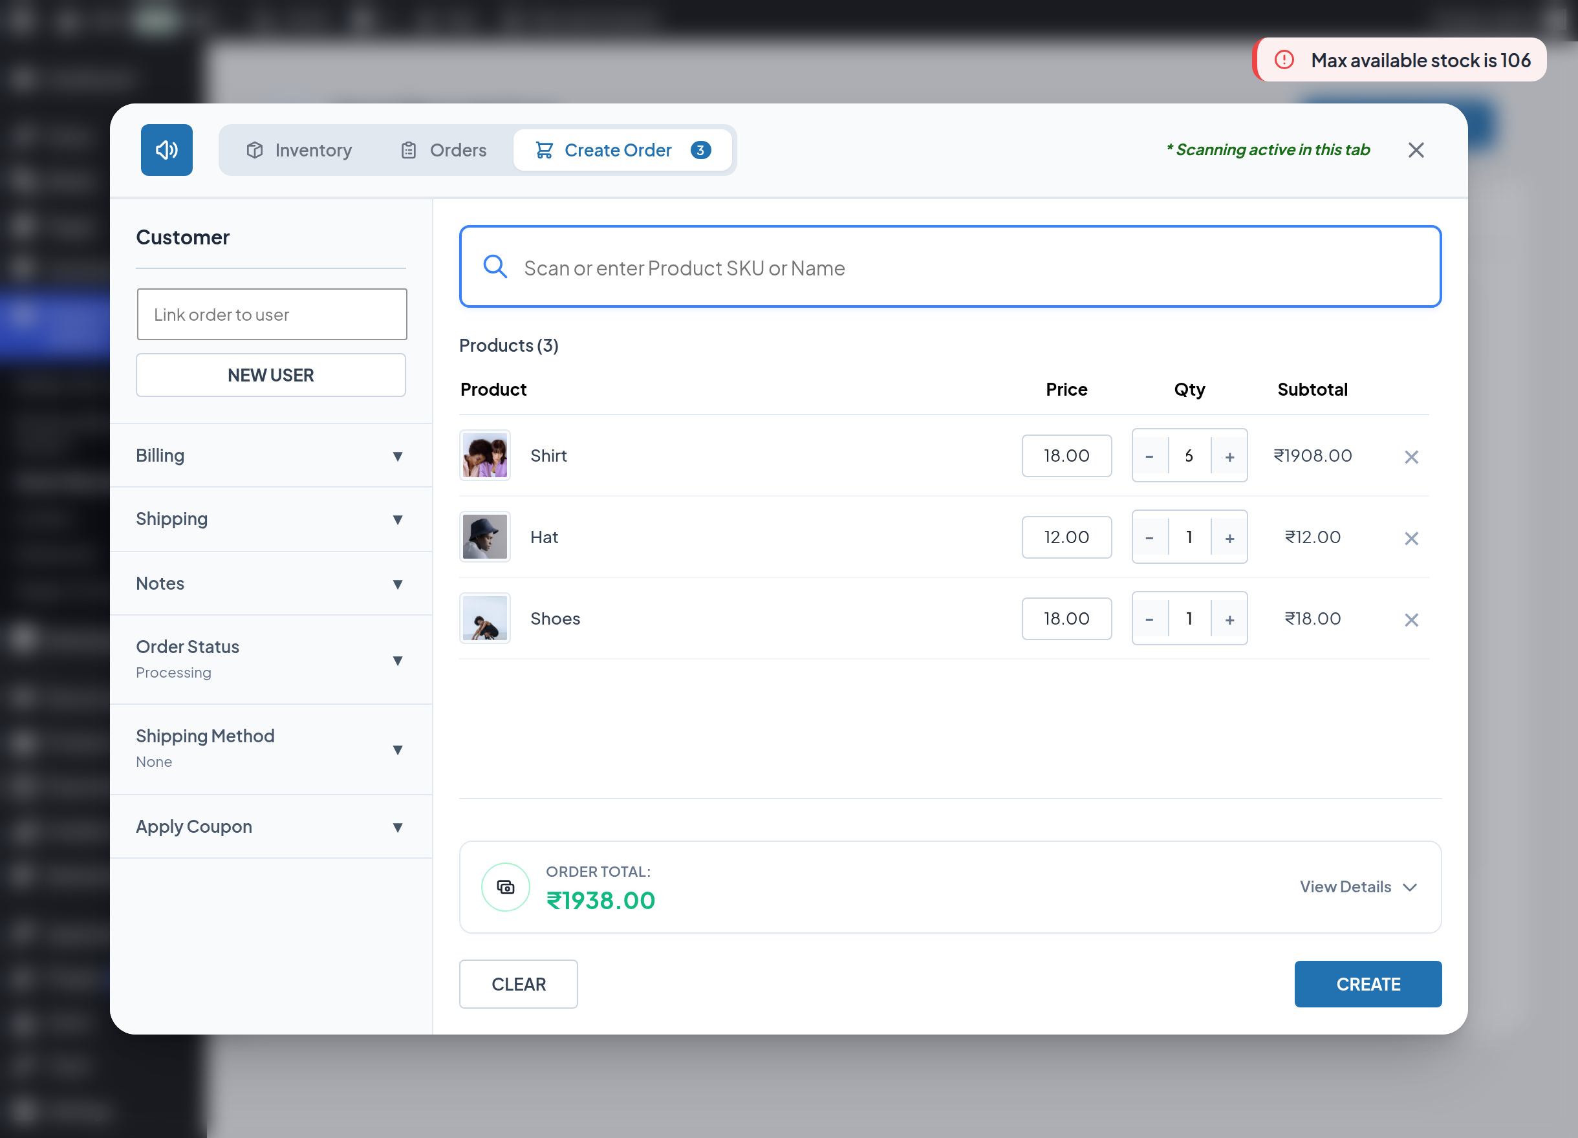1578x1138 pixels.
Task: Click the Max available stock alert icon
Action: coord(1284,60)
